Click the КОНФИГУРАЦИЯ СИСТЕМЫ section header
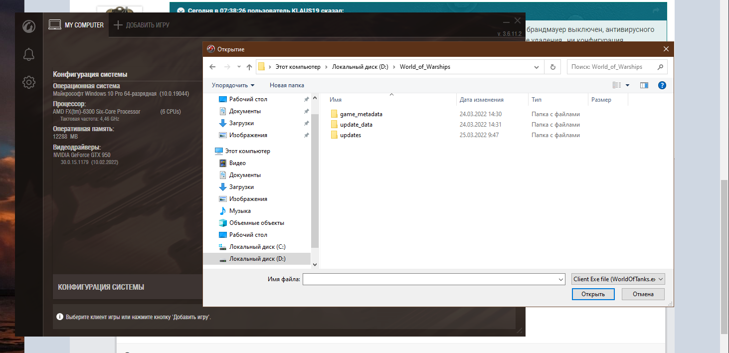Image resolution: width=729 pixels, height=353 pixels. coord(101,287)
